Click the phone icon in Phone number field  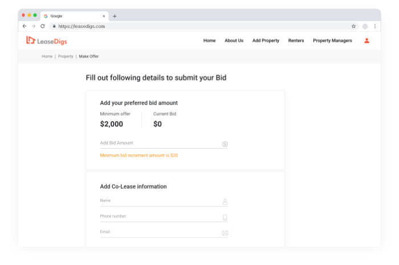tap(225, 217)
